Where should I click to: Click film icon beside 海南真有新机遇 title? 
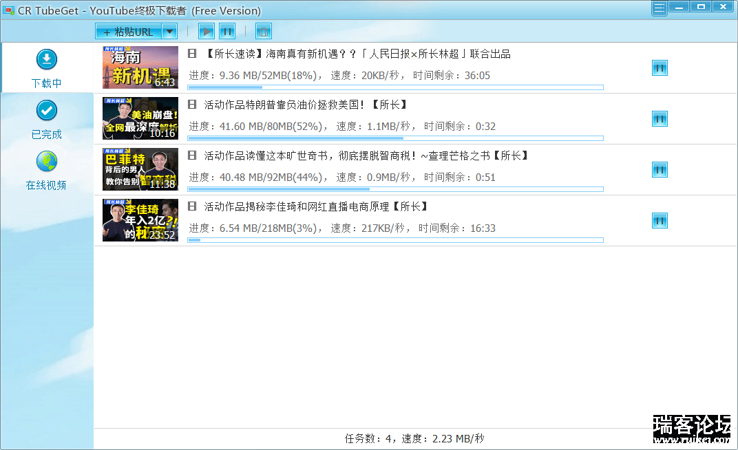click(x=192, y=54)
